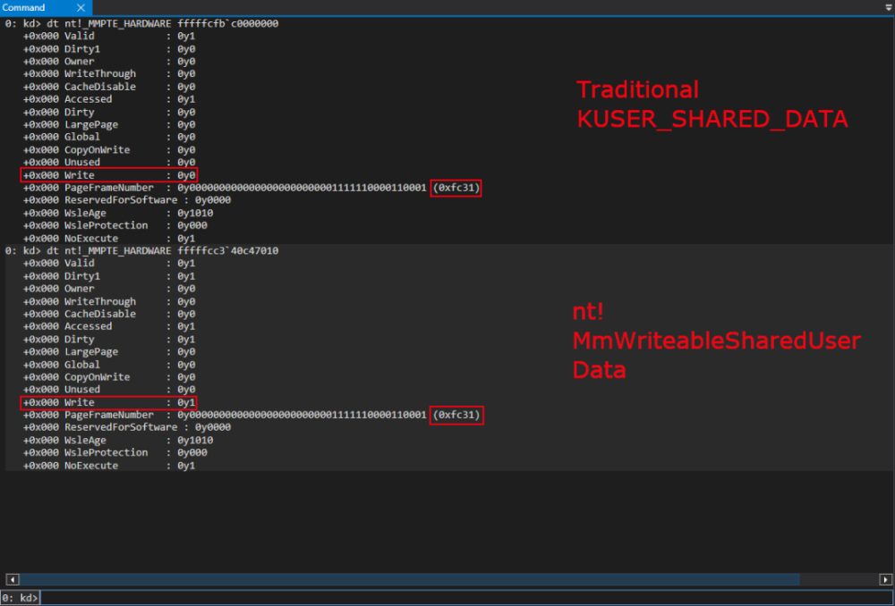The height and width of the screenshot is (606, 895).
Task: Select the 'Dirty1 : 0y1' line
Action: [109, 276]
